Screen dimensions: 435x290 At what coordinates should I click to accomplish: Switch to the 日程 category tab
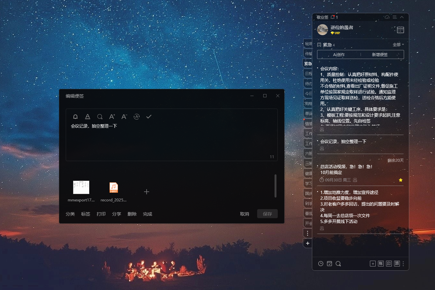[308, 73]
